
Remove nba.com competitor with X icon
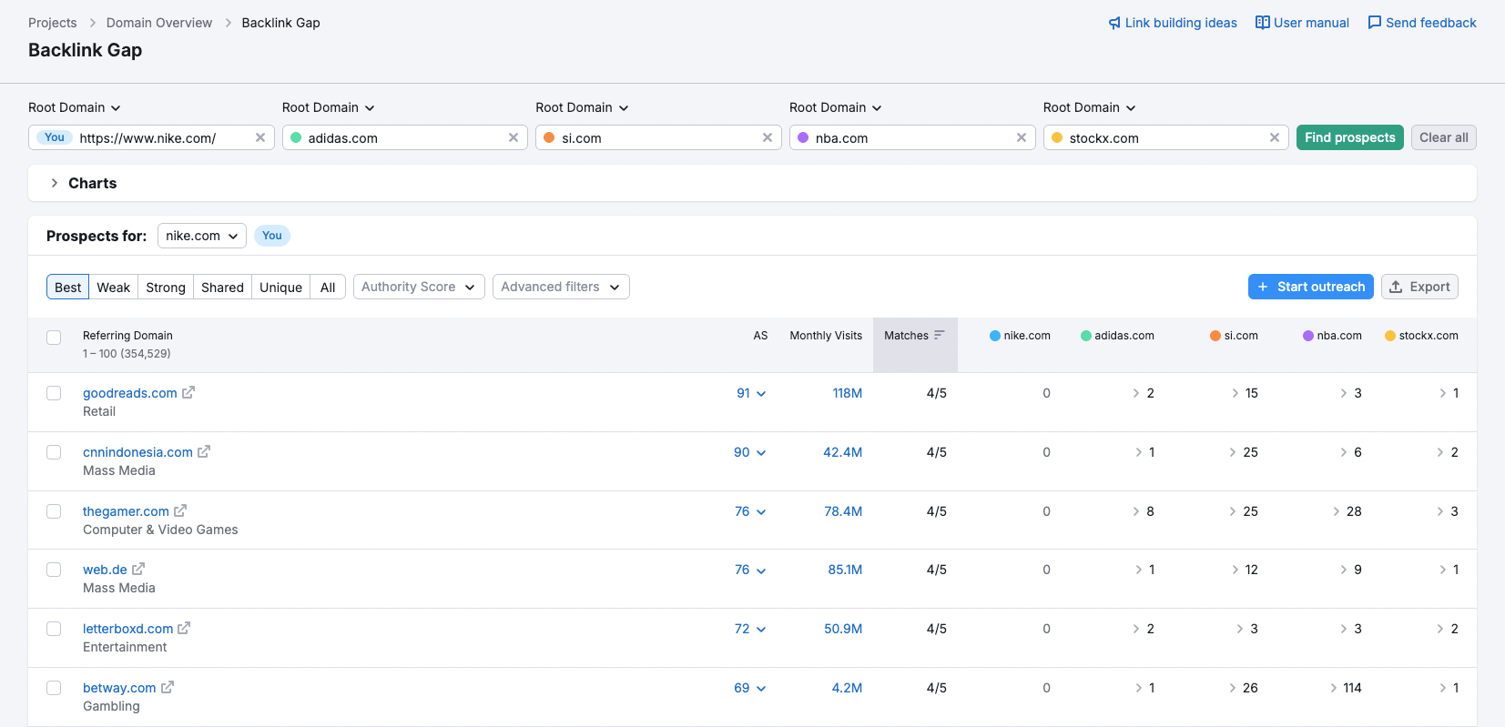click(x=1022, y=137)
